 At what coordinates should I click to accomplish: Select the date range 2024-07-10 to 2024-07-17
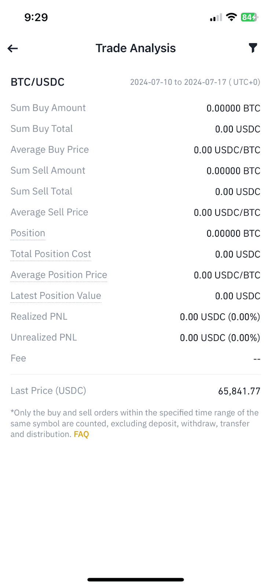[195, 82]
